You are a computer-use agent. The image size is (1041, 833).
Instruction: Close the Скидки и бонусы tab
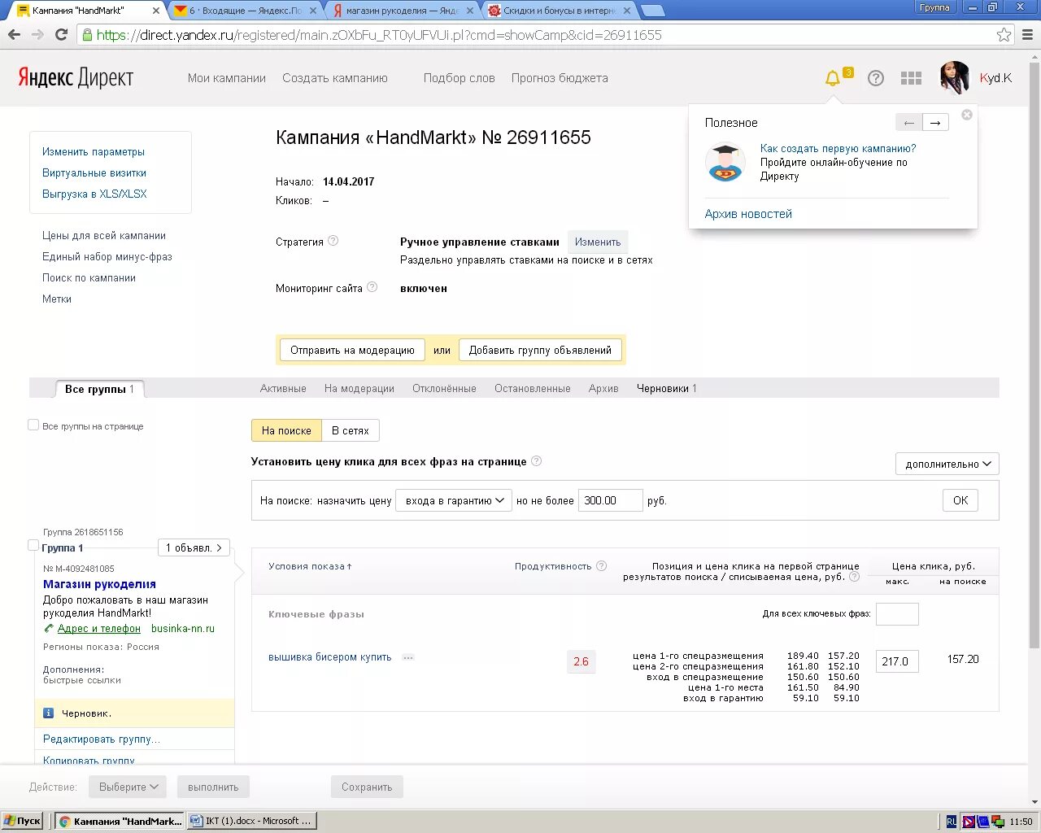pos(629,11)
